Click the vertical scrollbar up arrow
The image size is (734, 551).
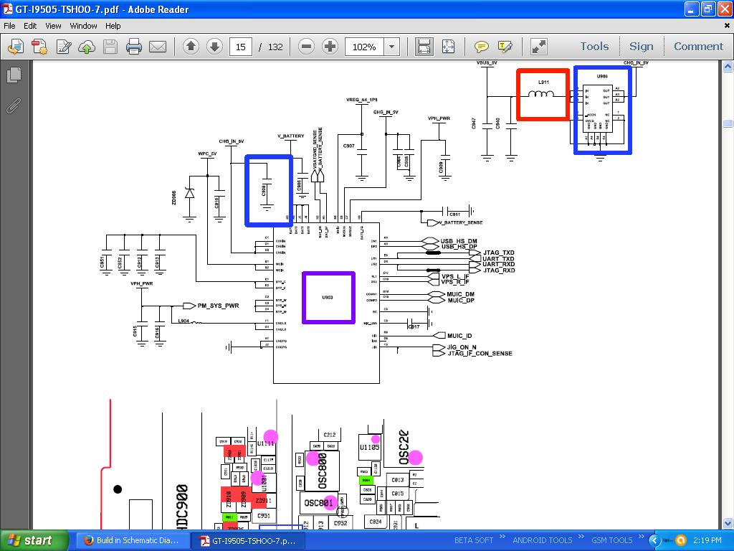pyautogui.click(x=728, y=67)
